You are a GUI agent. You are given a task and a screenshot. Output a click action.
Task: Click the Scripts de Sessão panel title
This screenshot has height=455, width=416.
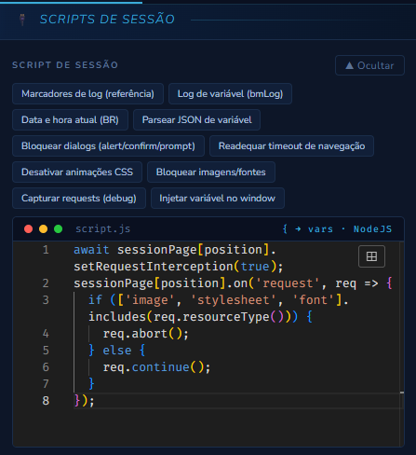(107, 20)
